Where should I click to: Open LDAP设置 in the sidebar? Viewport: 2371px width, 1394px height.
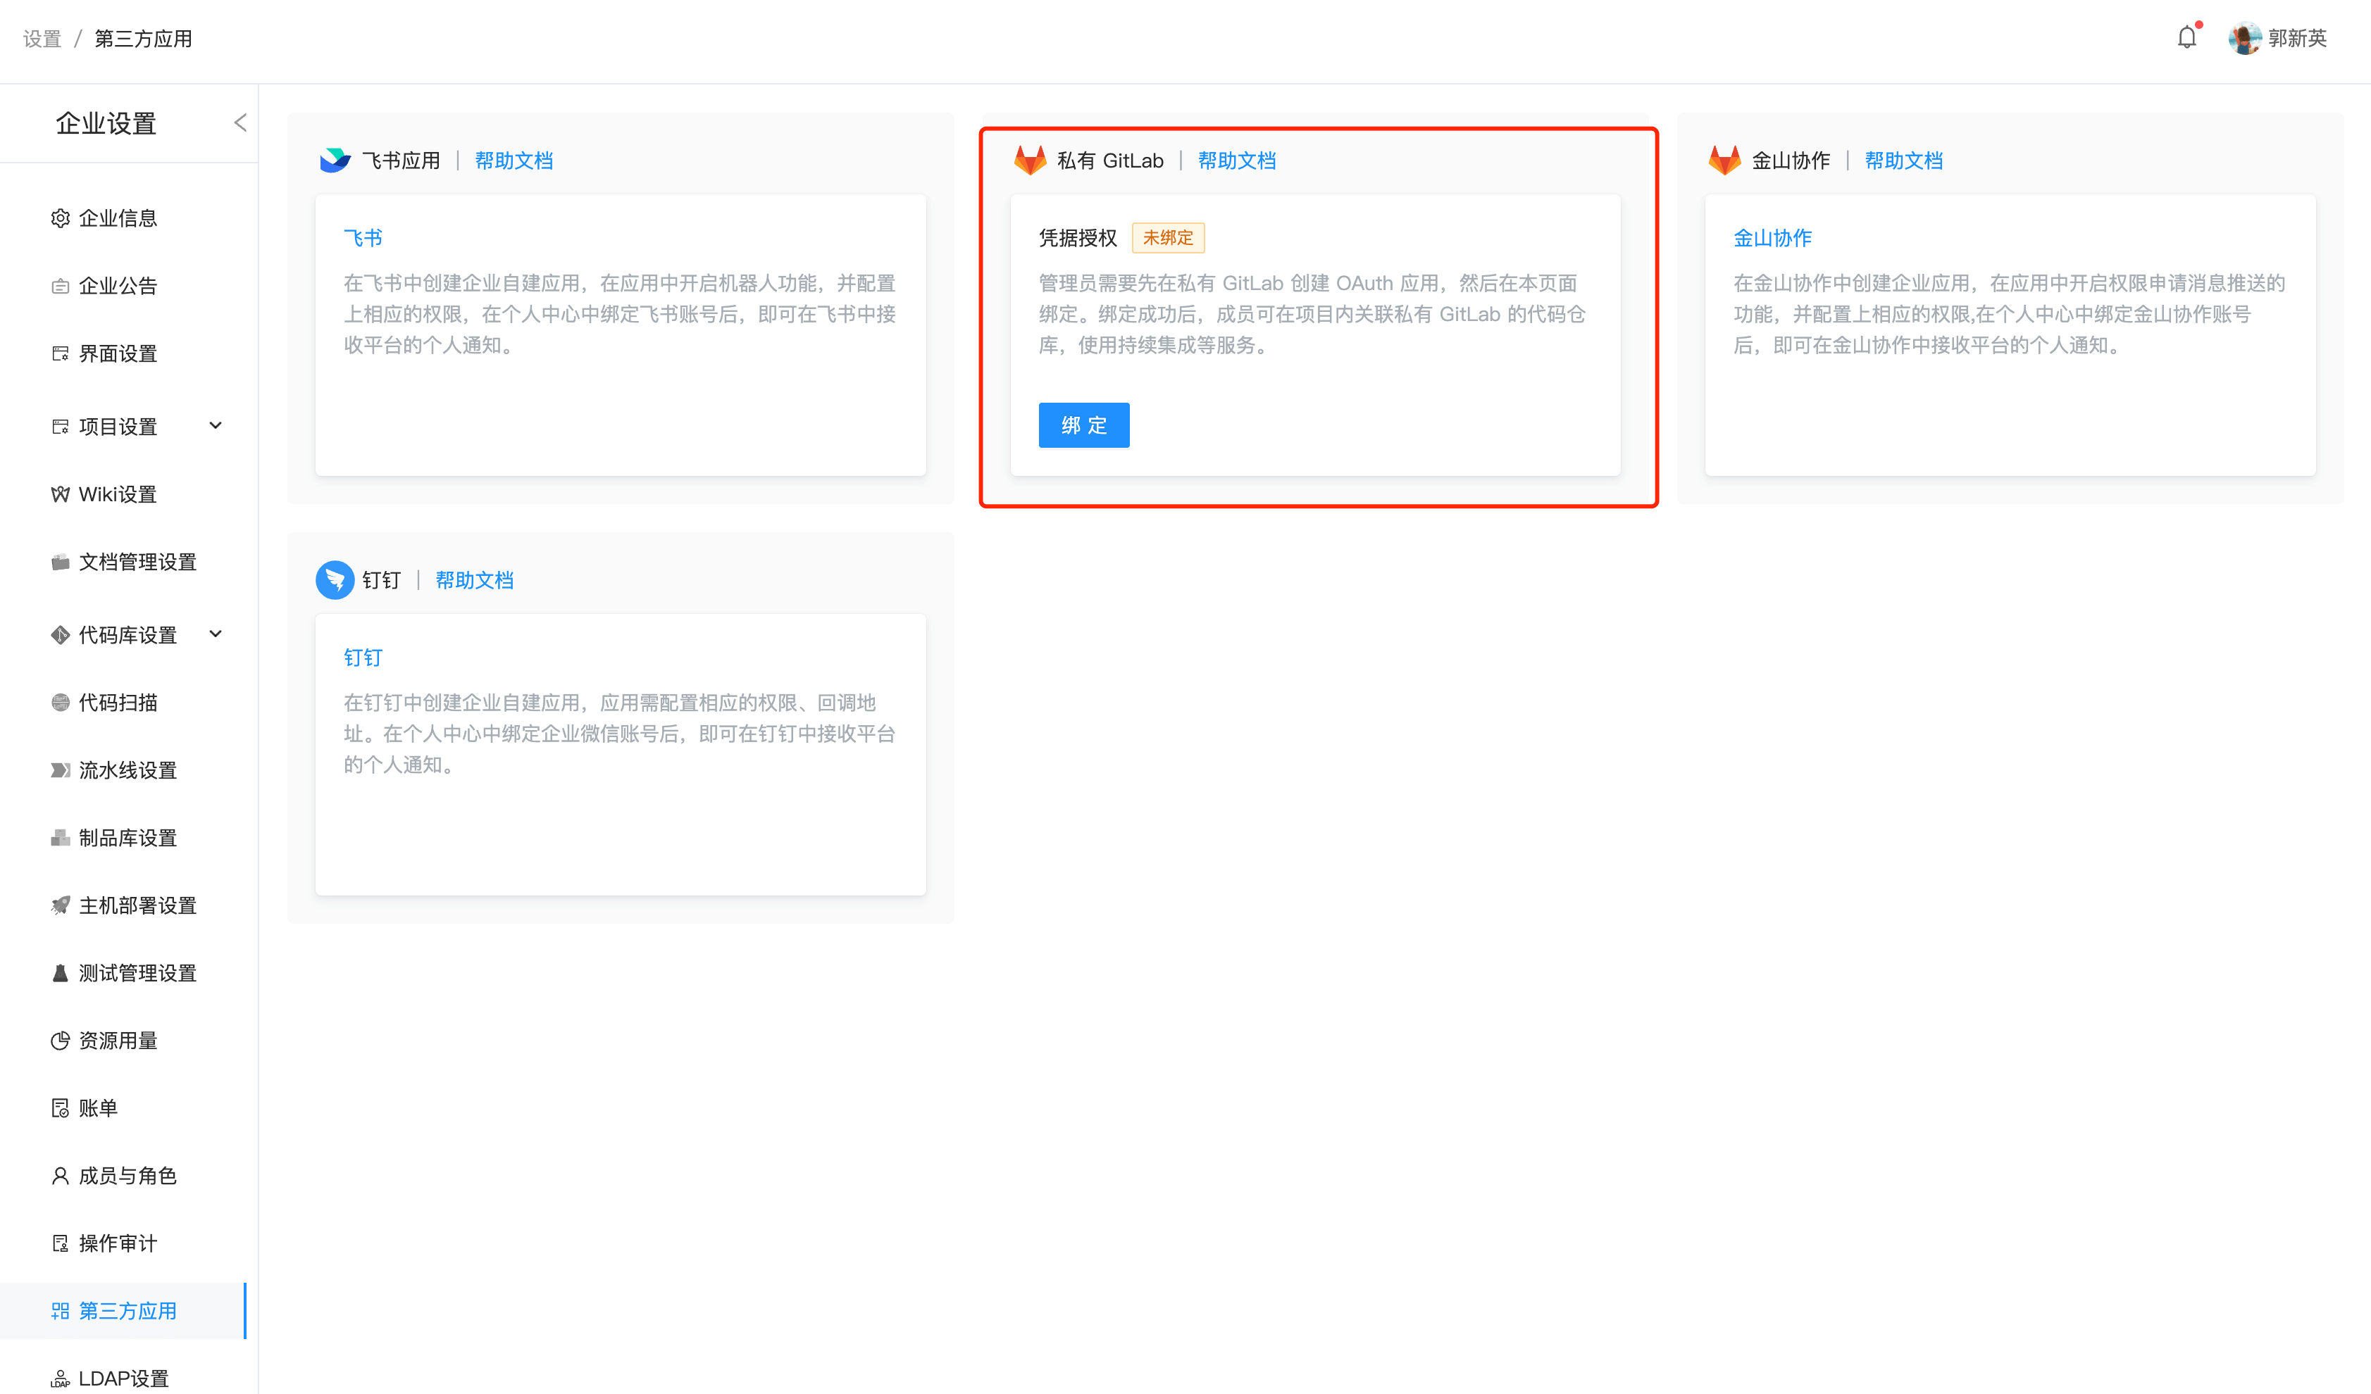click(123, 1378)
